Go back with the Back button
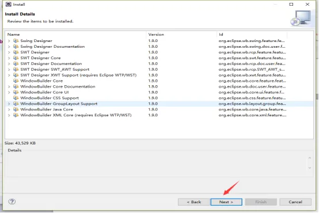The width and height of the screenshot is (319, 213). (193, 202)
